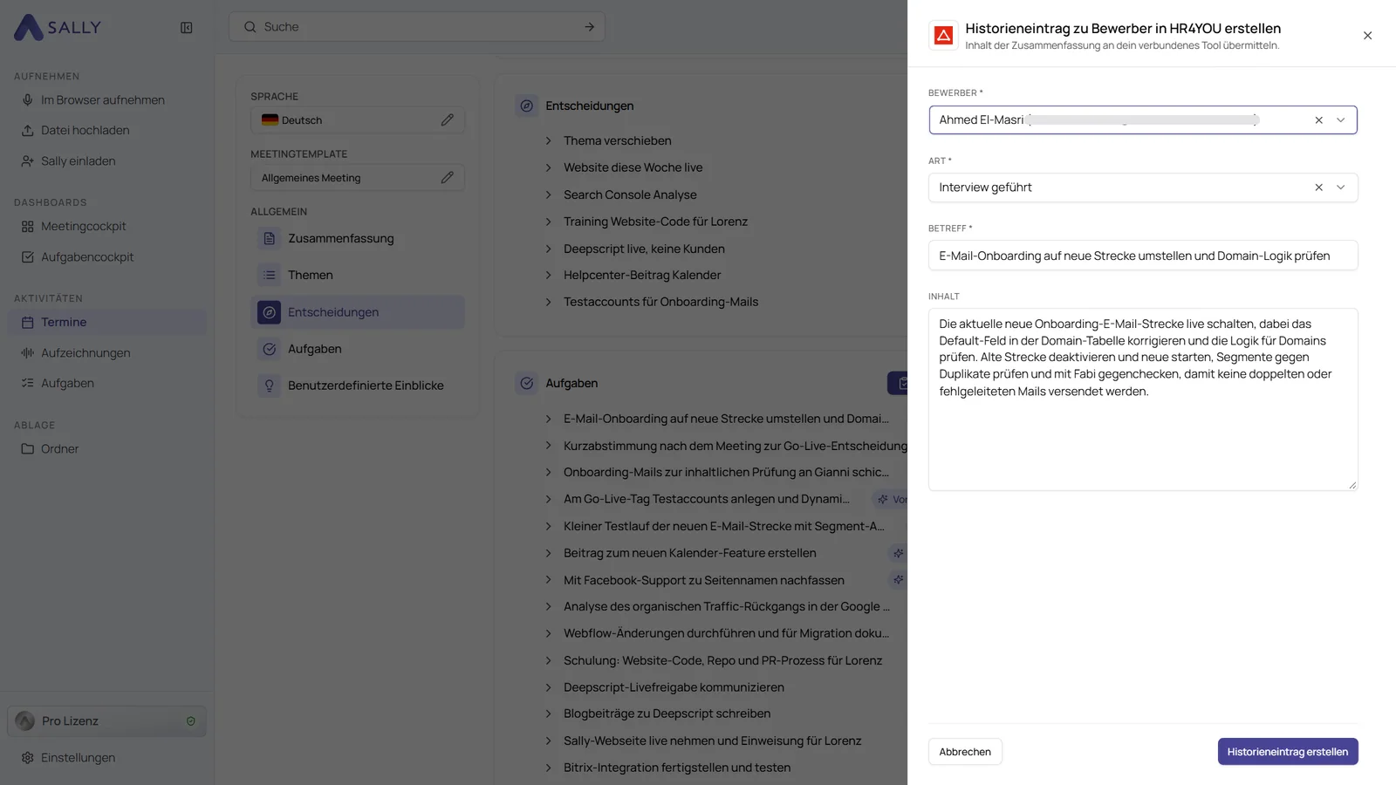Click the HR4YOU logo icon
This screenshot has width=1396, height=785.
point(943,36)
